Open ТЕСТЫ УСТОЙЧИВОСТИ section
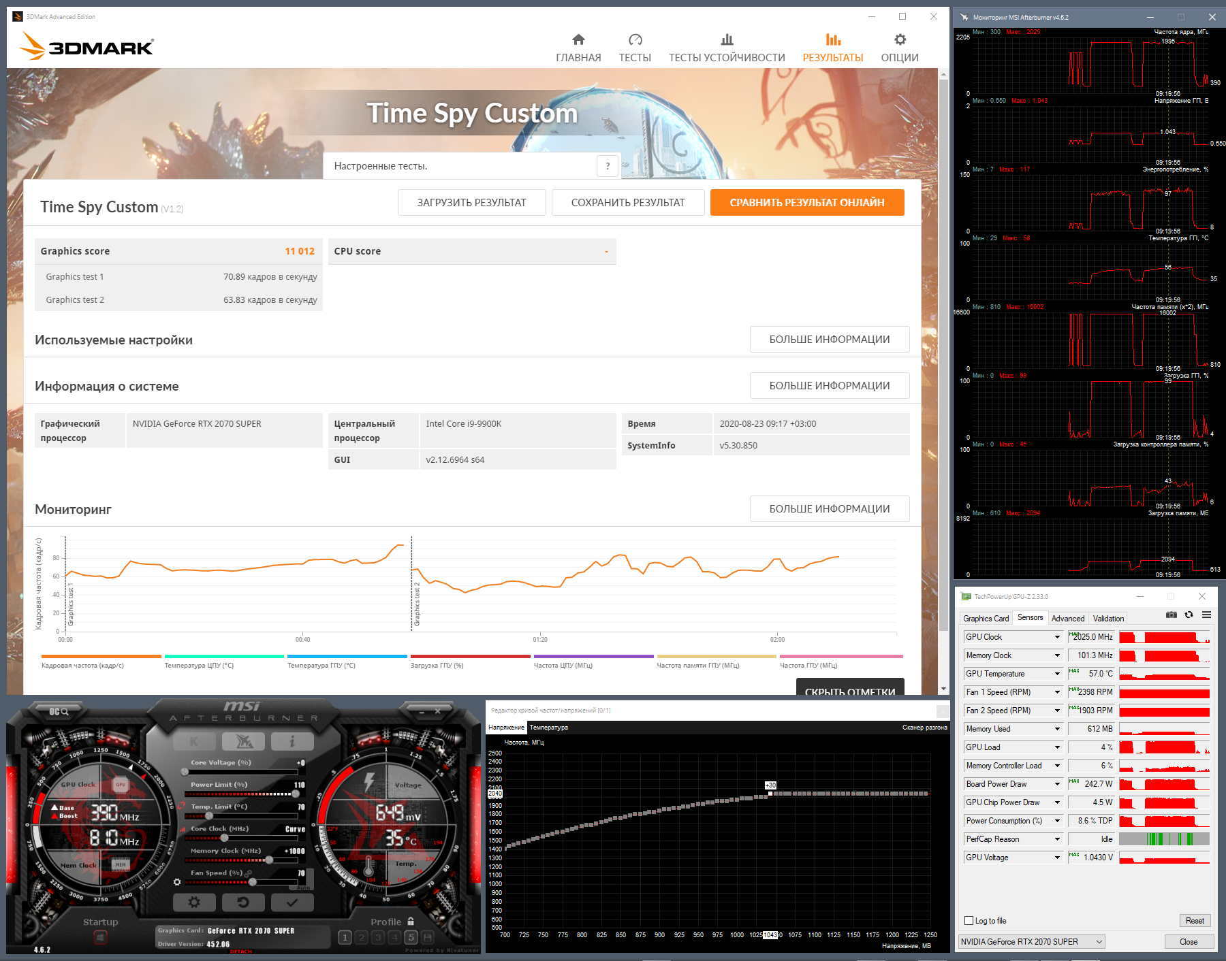 pyautogui.click(x=727, y=48)
